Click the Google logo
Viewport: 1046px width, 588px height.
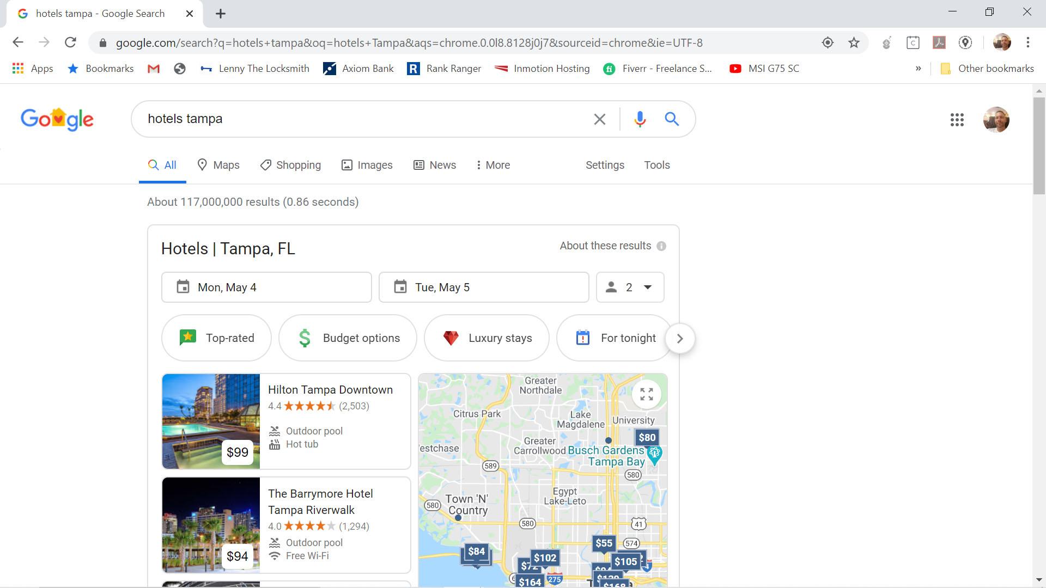pos(57,119)
